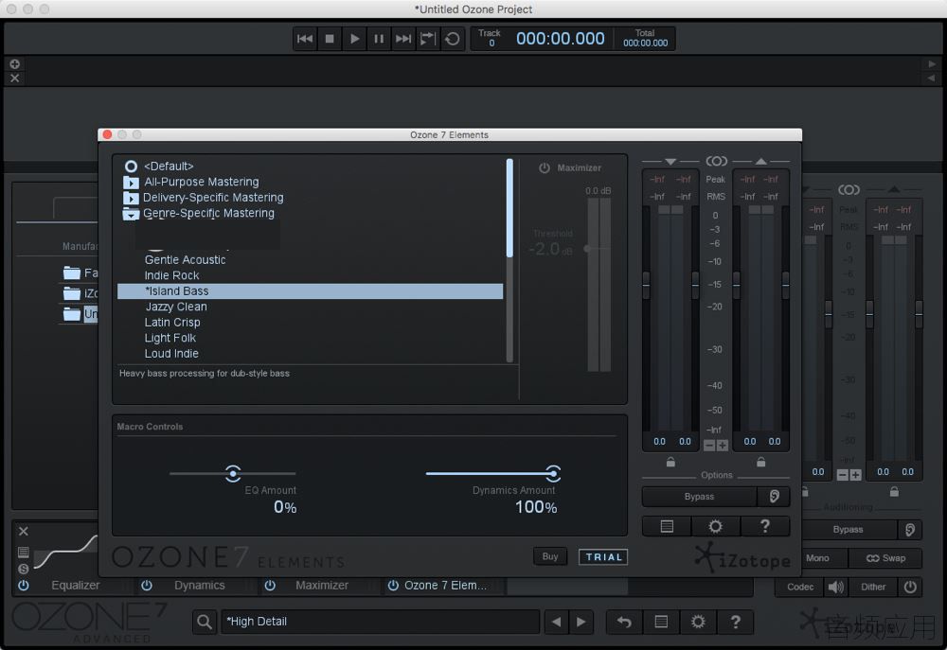Click the minus button under the Elements window meter scale
Screen dimensions: 947x650
[x=709, y=446]
